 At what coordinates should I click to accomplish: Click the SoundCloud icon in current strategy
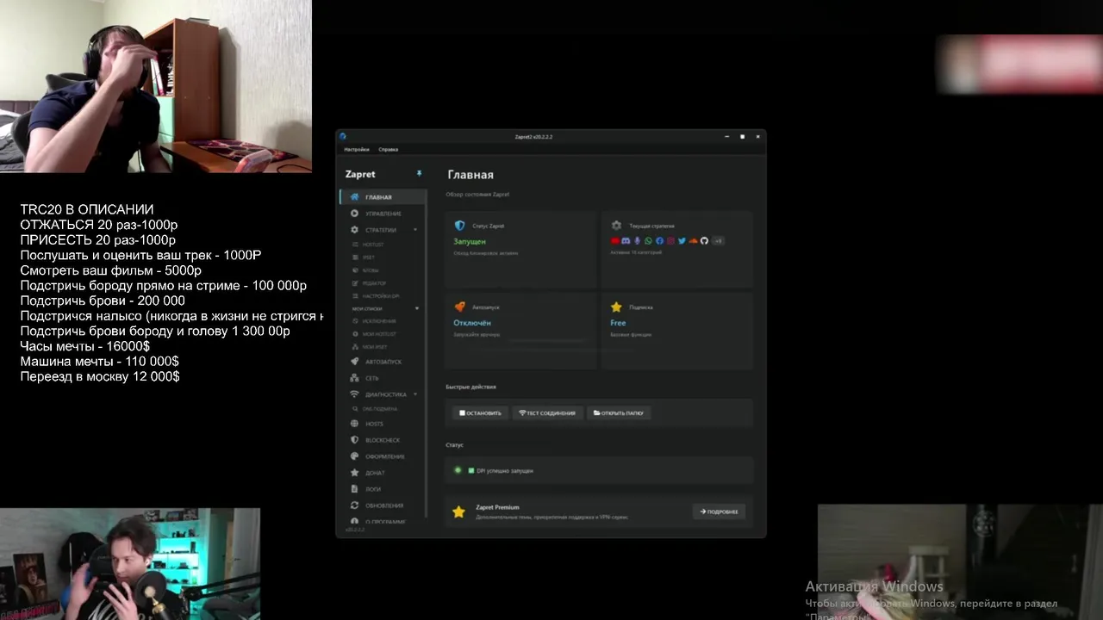693,241
